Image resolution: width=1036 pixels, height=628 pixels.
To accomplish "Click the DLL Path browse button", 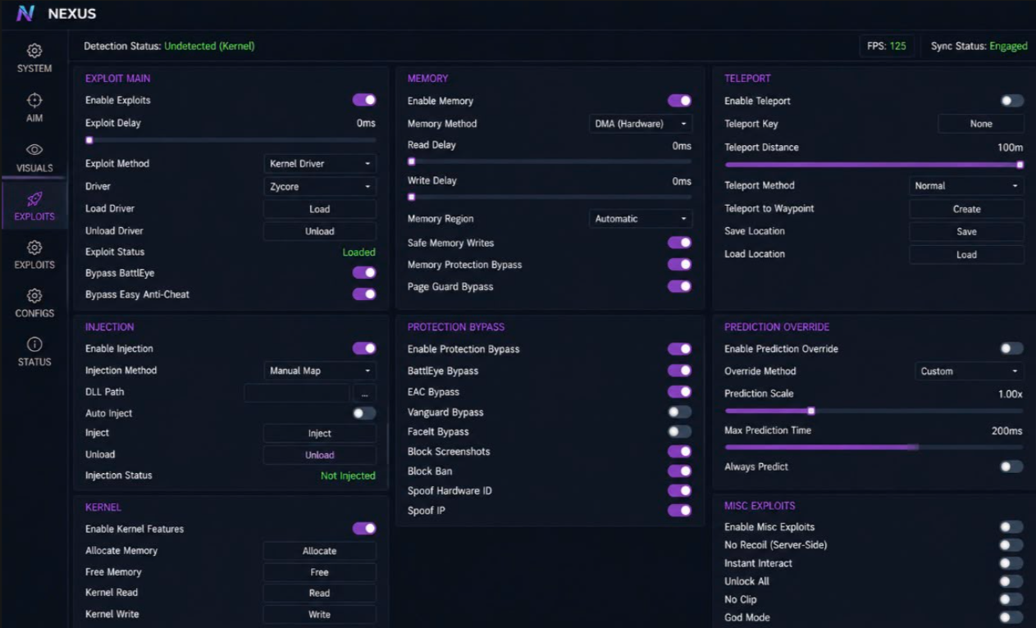I will coord(364,394).
